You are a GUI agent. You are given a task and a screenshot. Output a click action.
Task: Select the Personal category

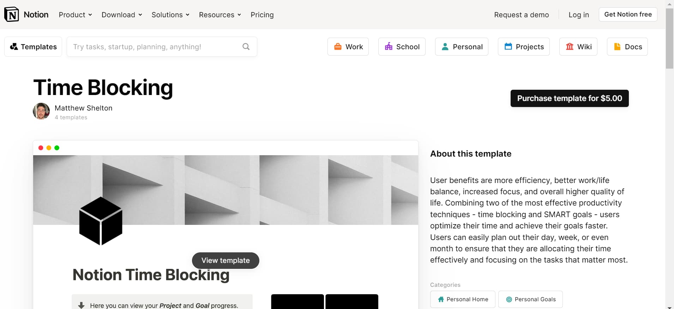(x=462, y=47)
